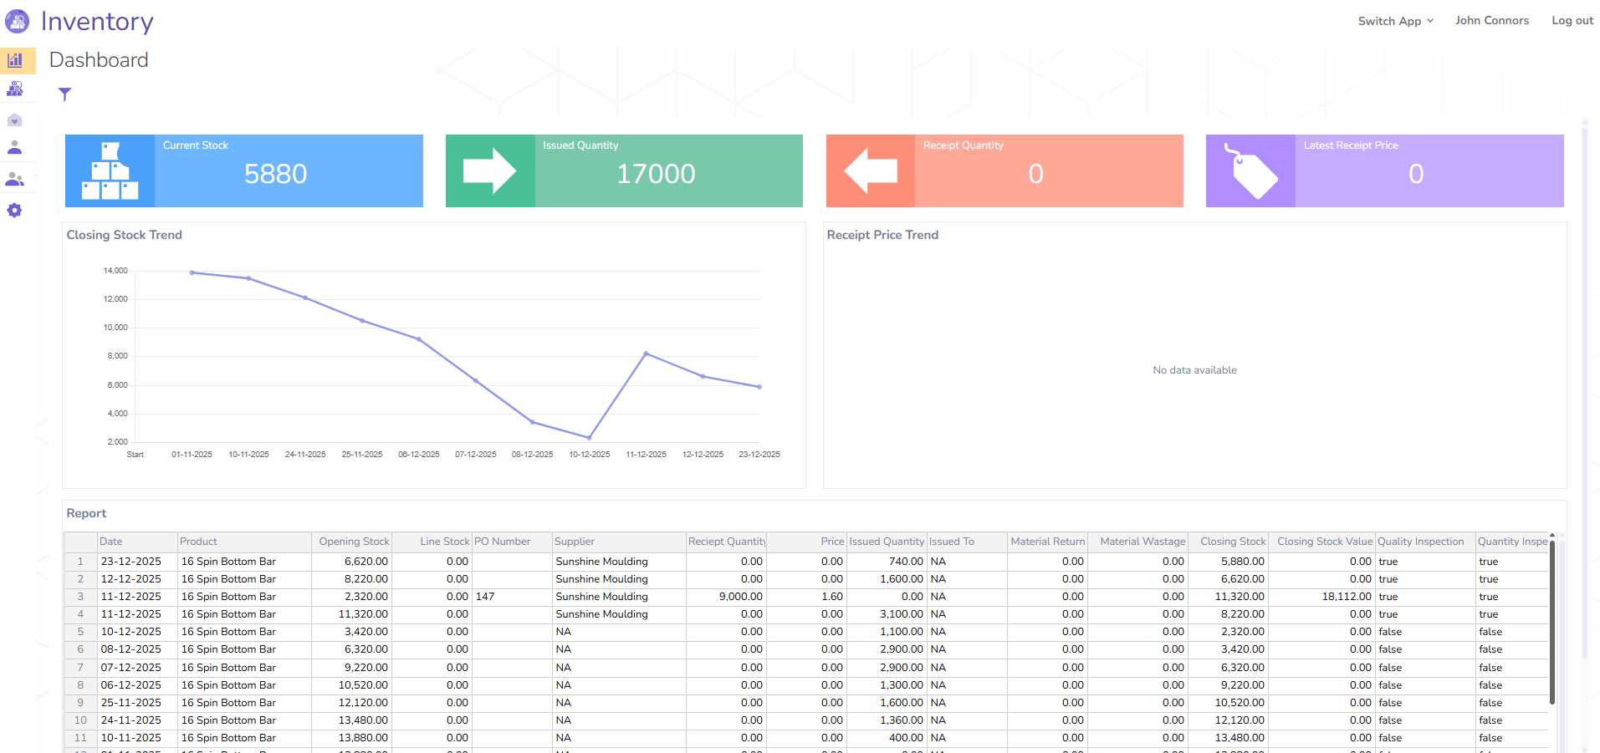Click the report's vertical scrollbar thumb

[1552, 623]
